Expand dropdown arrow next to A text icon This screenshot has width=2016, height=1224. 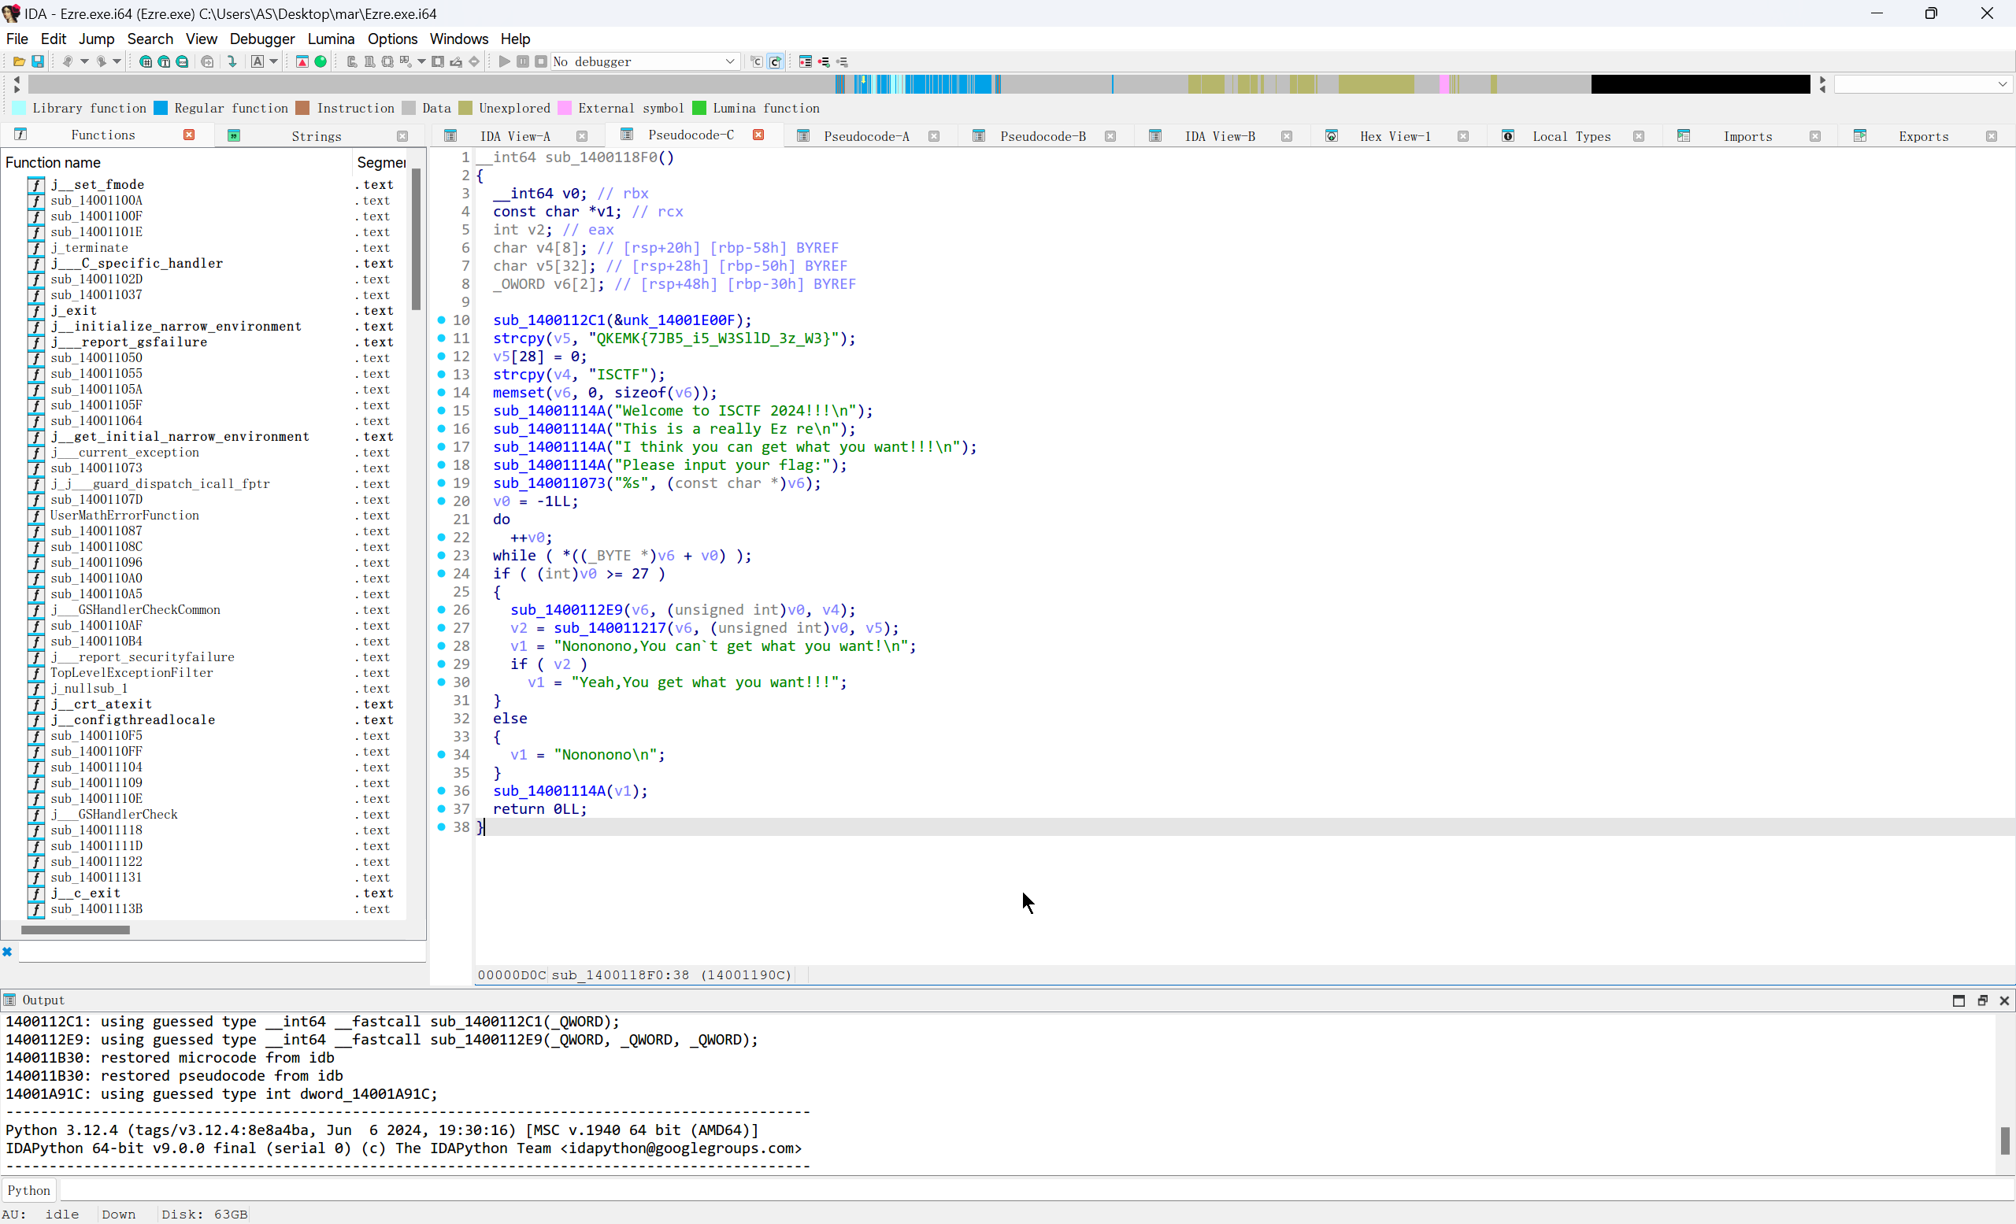coord(274,61)
